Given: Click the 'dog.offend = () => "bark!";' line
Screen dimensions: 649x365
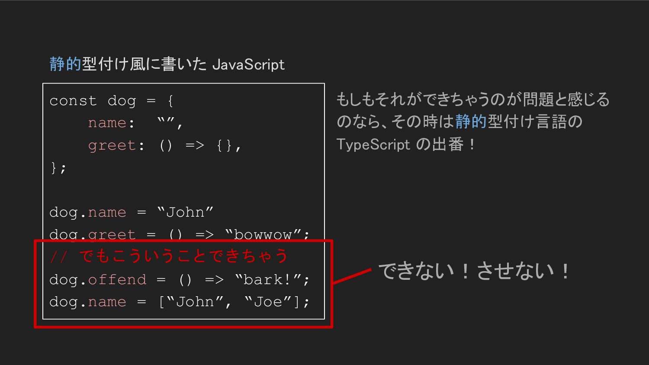Looking at the screenshot, I should point(180,279).
